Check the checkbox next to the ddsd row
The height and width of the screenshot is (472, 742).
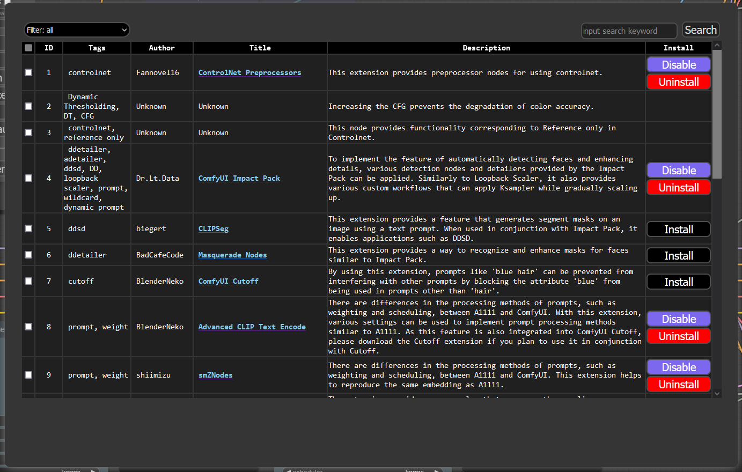pyautogui.click(x=28, y=228)
